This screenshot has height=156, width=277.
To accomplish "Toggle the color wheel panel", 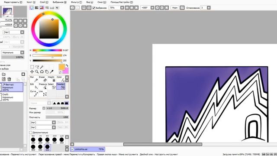I will tap(32, 8).
